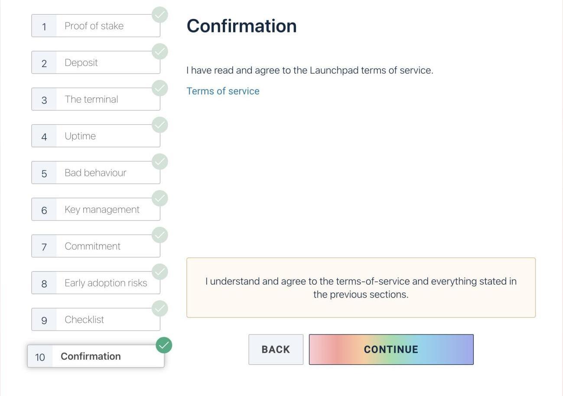563x396 pixels.
Task: Open the Deposit step
Action: 96,63
